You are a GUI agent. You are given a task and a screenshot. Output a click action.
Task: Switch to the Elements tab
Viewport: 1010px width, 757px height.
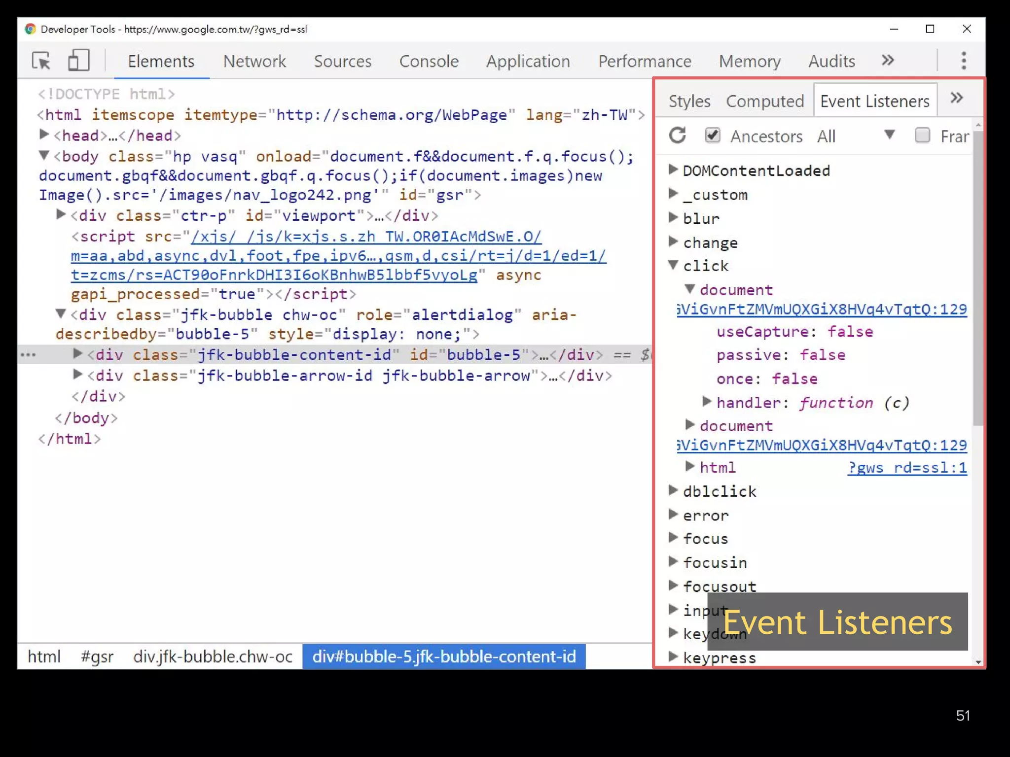[161, 61]
